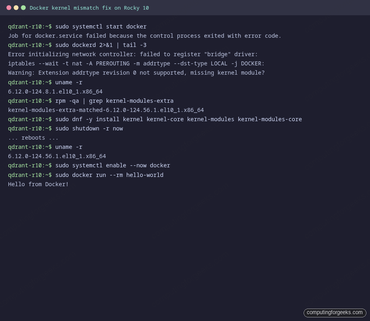Click the kernel version 6.12.0-124.56.1.el10_1.x86_64 output
This screenshot has height=321, width=370.
[x=57, y=156]
